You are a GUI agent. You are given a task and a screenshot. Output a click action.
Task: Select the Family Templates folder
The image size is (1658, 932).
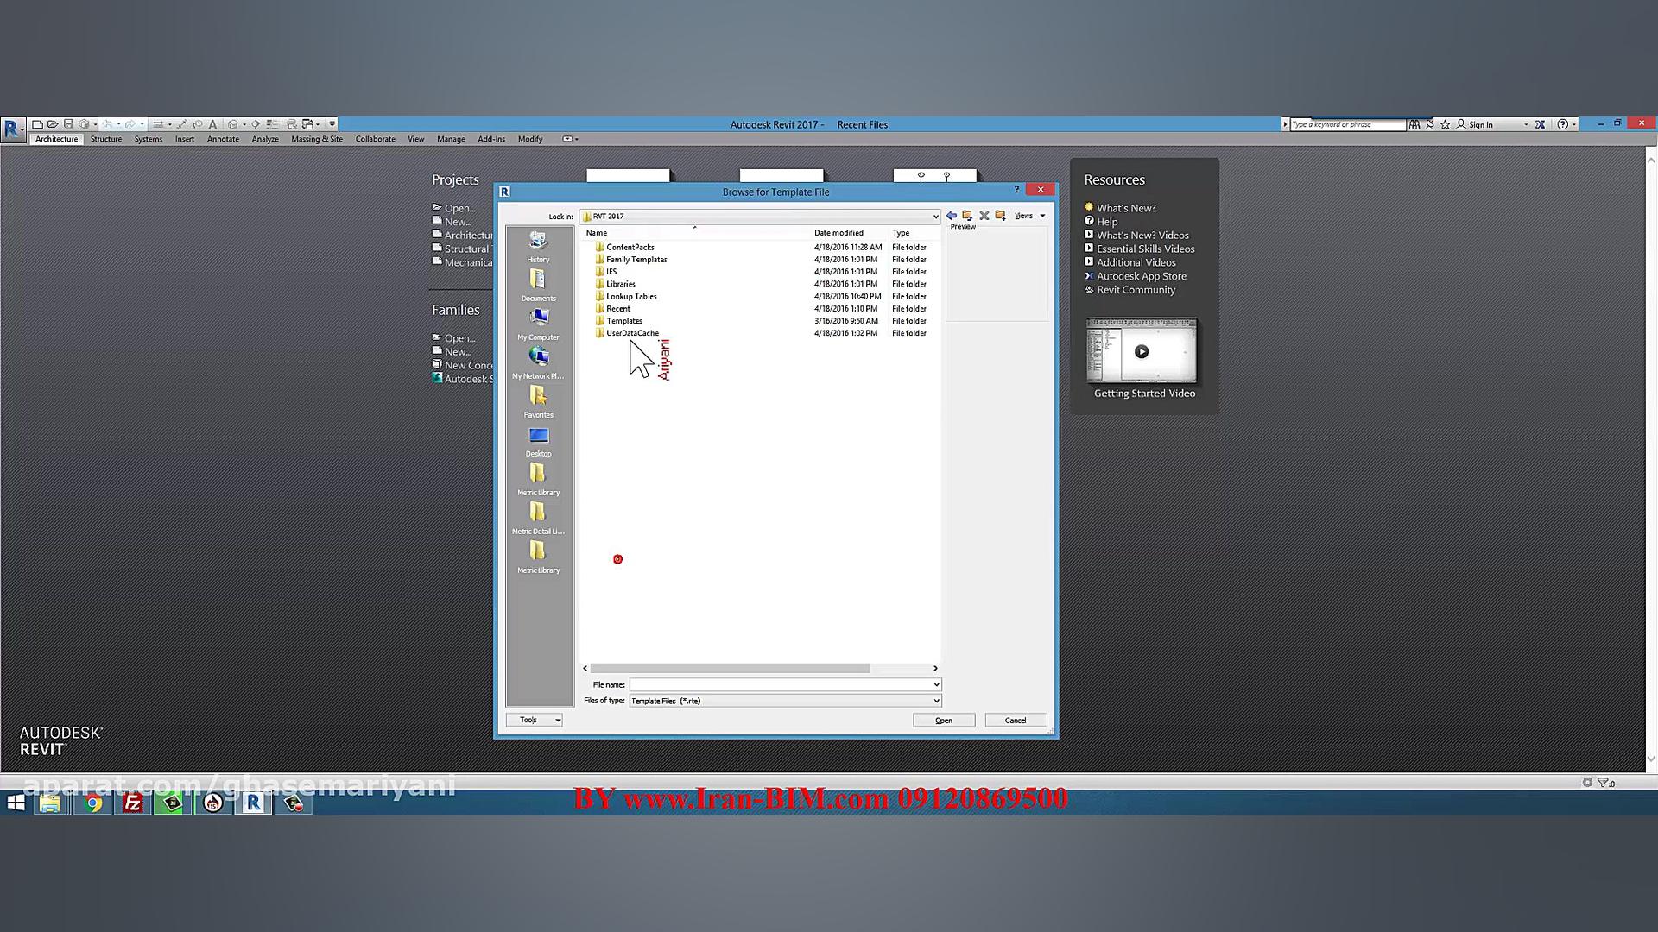pyautogui.click(x=636, y=260)
